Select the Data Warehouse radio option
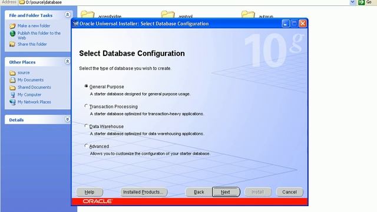 pyautogui.click(x=86, y=126)
